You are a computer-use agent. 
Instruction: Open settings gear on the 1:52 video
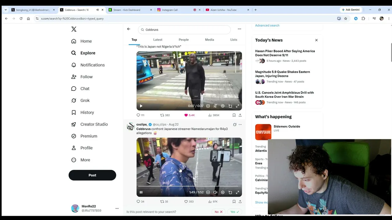[x=223, y=193]
